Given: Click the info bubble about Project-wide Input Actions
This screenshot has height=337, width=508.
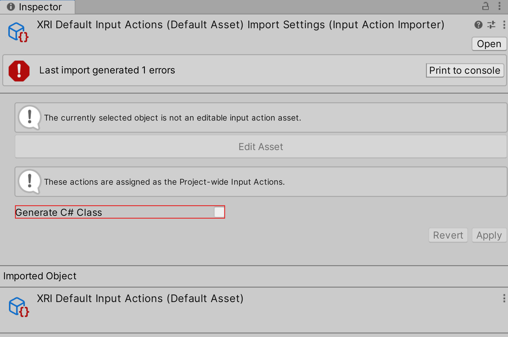Looking at the screenshot, I should click(29, 181).
